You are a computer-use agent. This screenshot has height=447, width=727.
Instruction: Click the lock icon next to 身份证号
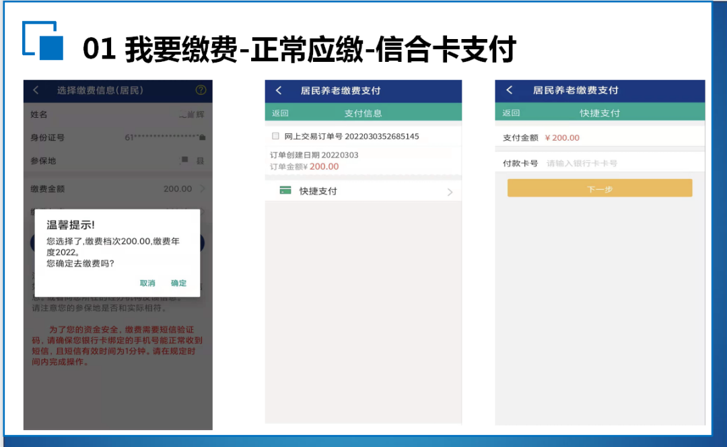pyautogui.click(x=202, y=138)
